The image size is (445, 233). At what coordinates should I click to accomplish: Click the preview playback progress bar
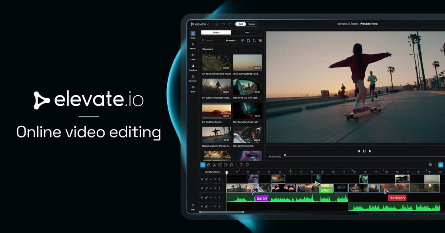click(365, 156)
